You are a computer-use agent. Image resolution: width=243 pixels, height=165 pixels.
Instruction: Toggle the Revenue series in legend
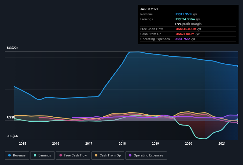(17, 156)
